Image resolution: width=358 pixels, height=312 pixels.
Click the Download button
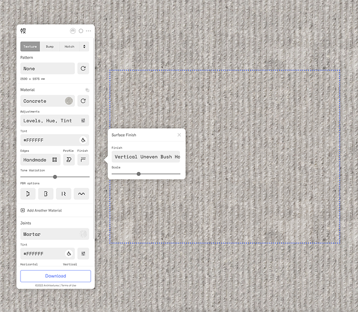(55, 276)
